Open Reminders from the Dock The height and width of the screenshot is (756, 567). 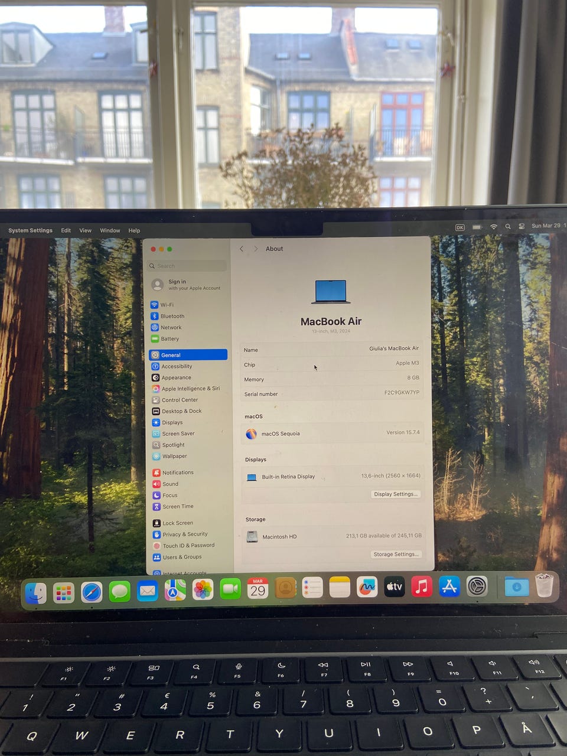312,587
